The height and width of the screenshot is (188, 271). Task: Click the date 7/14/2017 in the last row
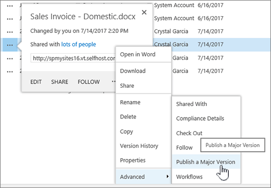coord(211,71)
